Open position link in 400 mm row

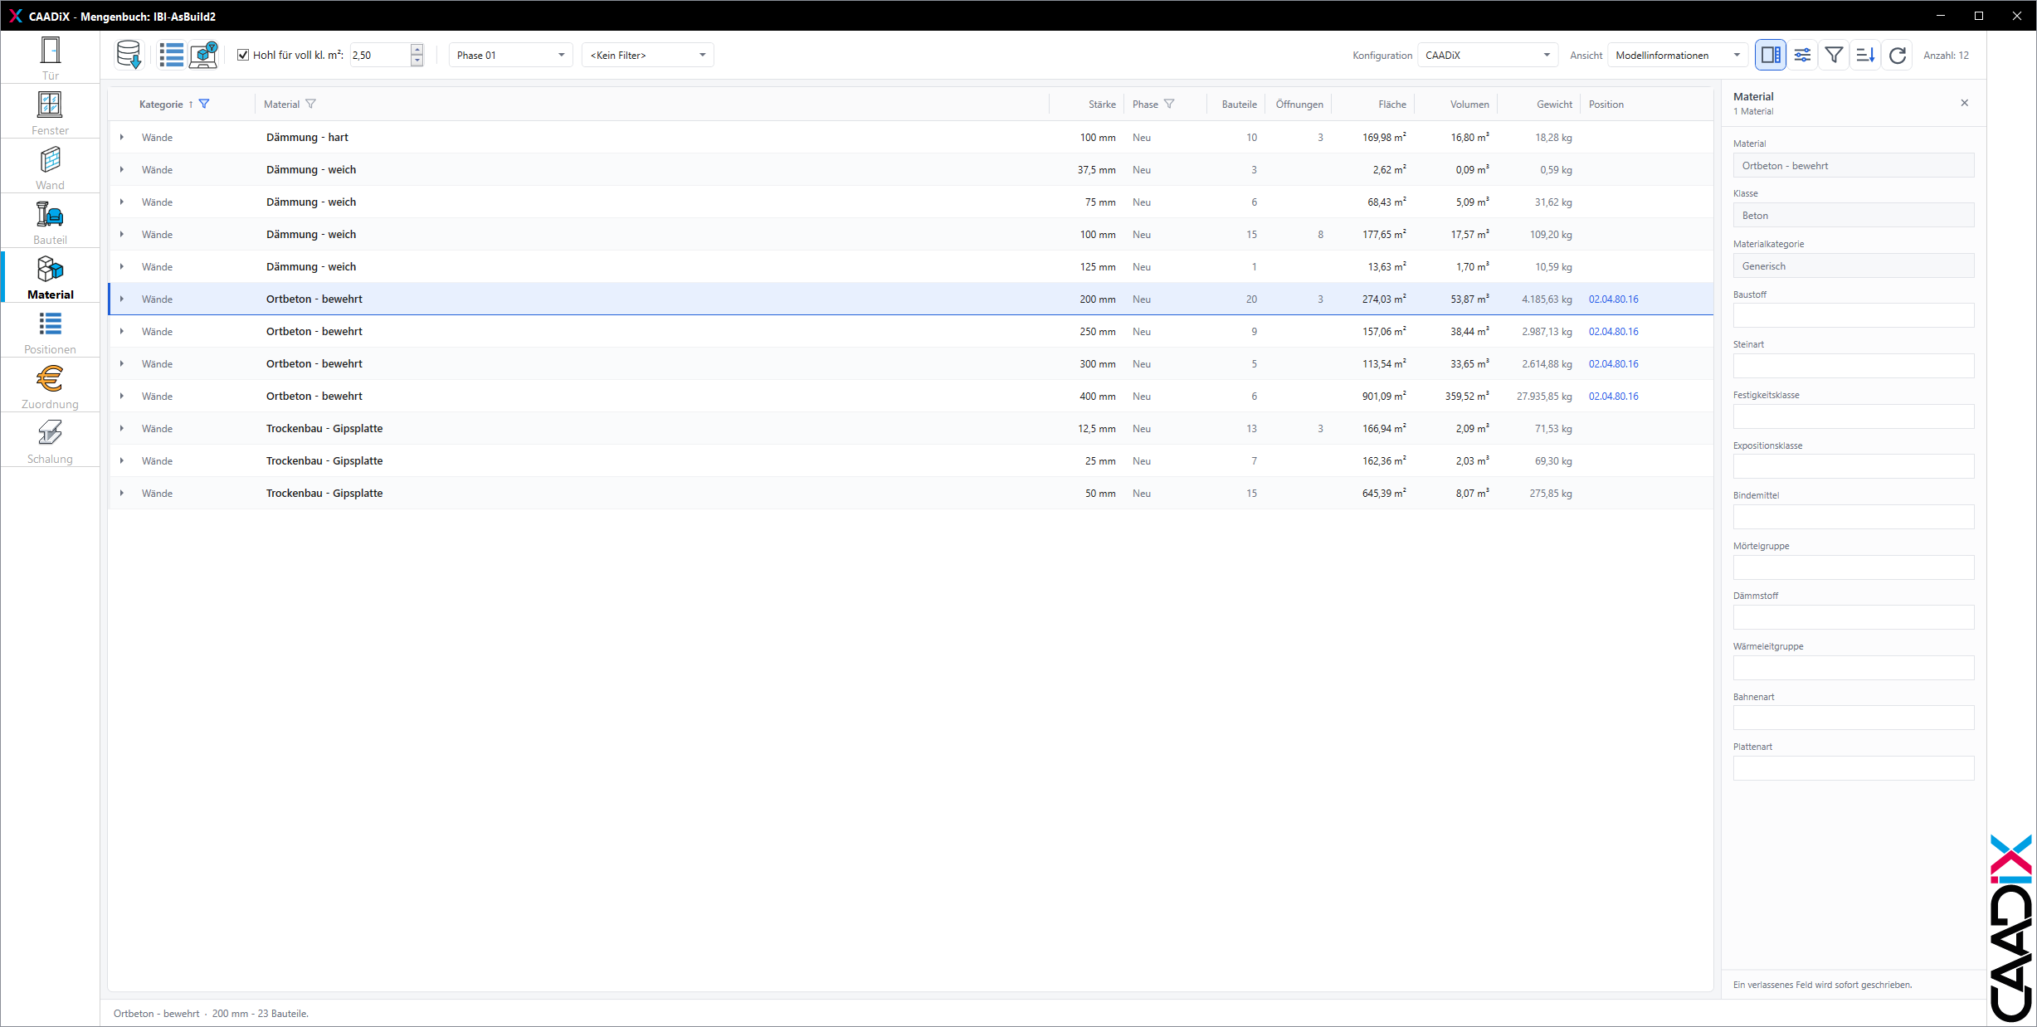tap(1613, 396)
